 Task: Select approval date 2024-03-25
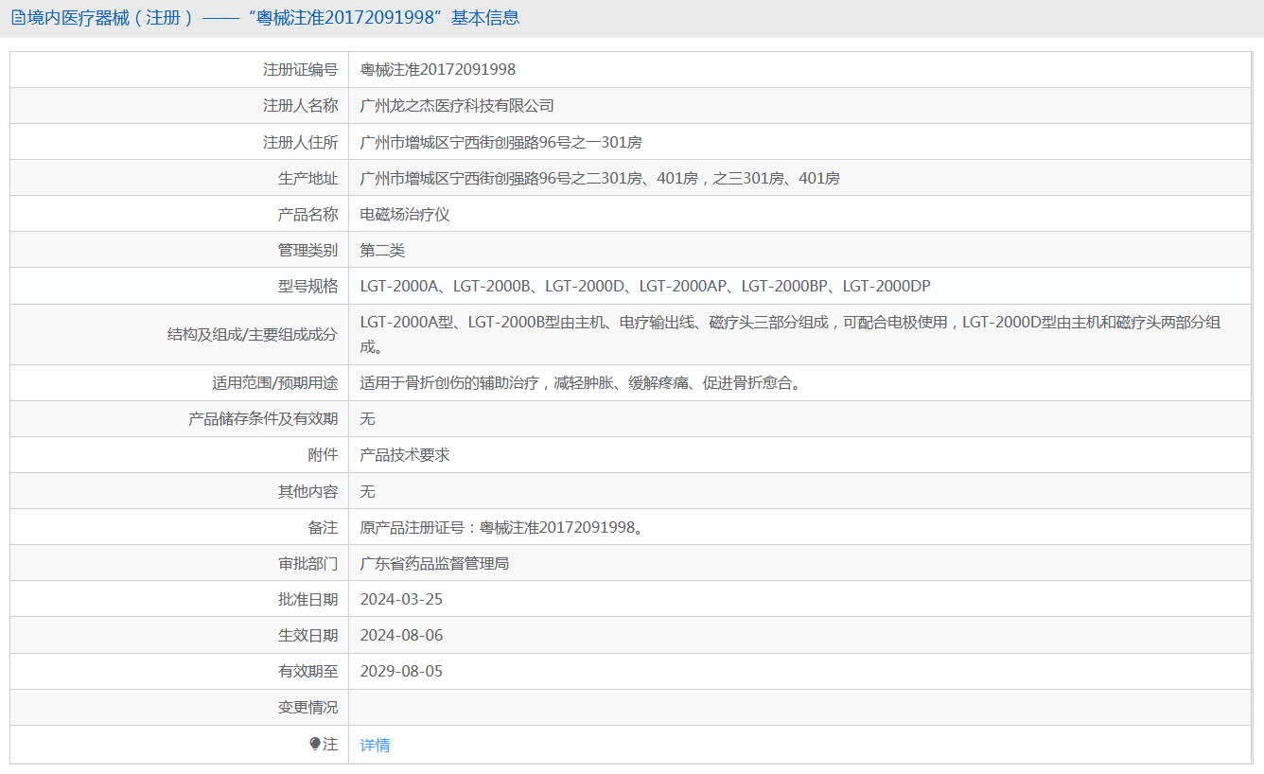(402, 599)
